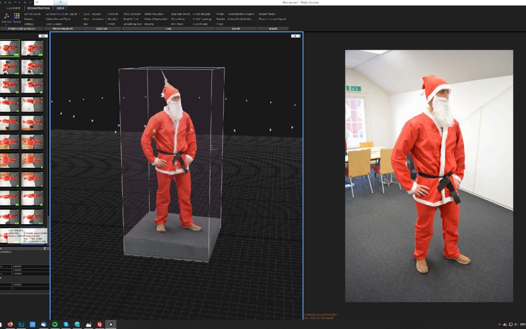Click Clean Model in Tools
526x329 pixels.
tap(200, 24)
